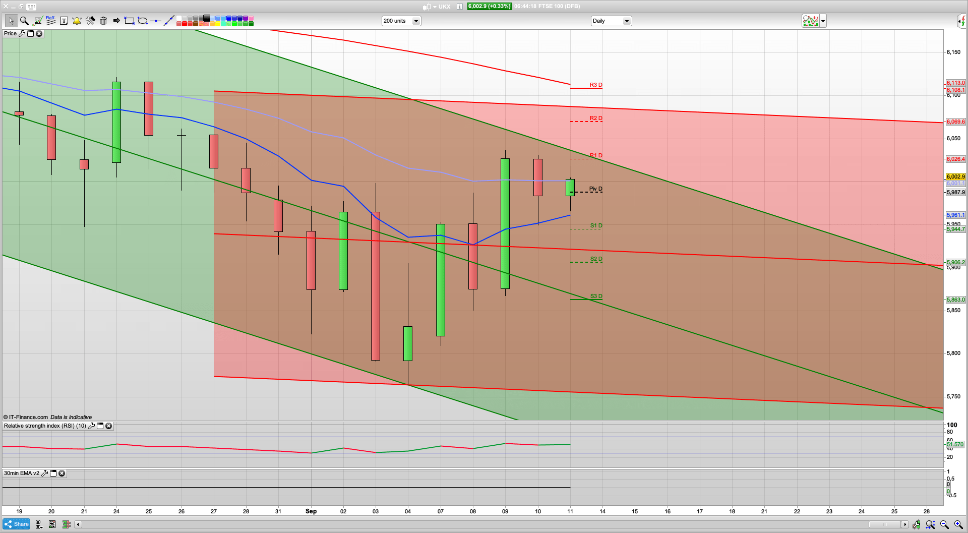This screenshot has width=968, height=533.
Task: Click the UKX instrument info button
Action: pos(459,7)
